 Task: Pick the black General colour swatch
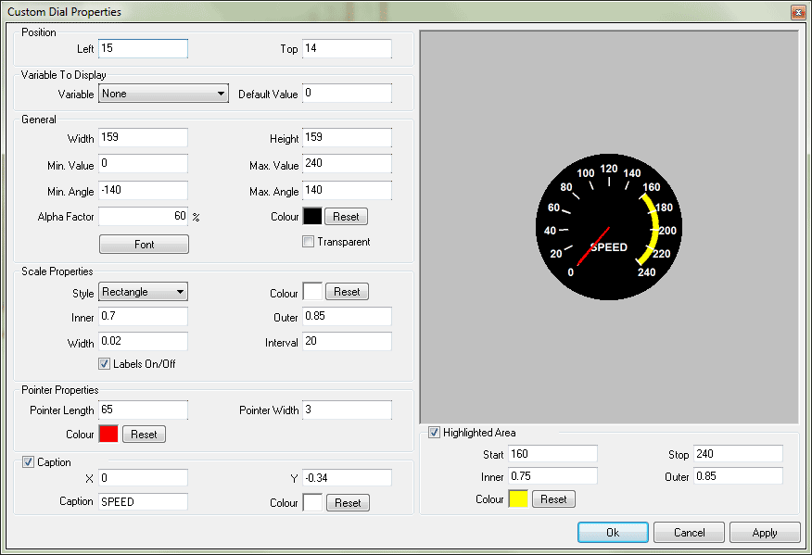[312, 216]
